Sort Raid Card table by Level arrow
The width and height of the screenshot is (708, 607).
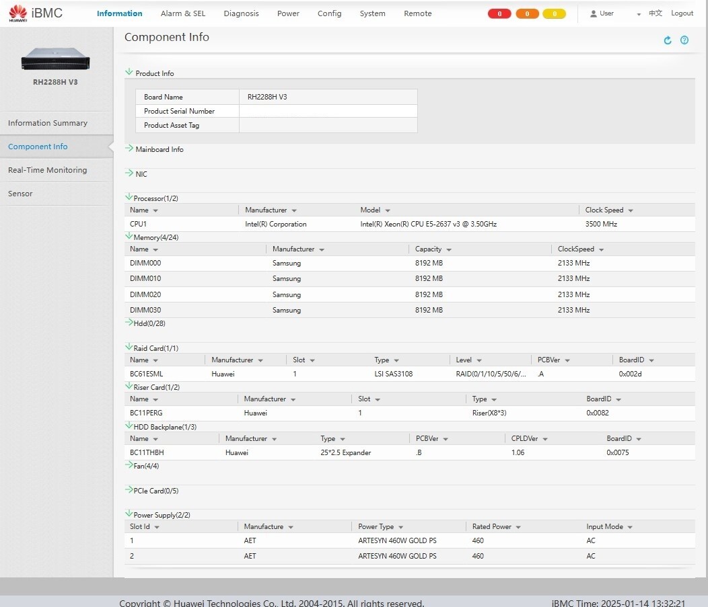pyautogui.click(x=479, y=361)
